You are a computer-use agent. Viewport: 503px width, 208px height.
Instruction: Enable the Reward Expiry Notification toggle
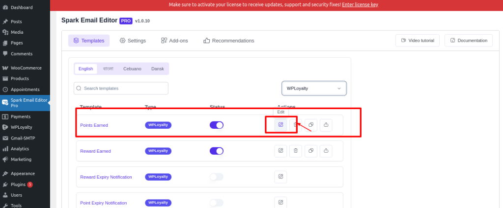tap(217, 177)
